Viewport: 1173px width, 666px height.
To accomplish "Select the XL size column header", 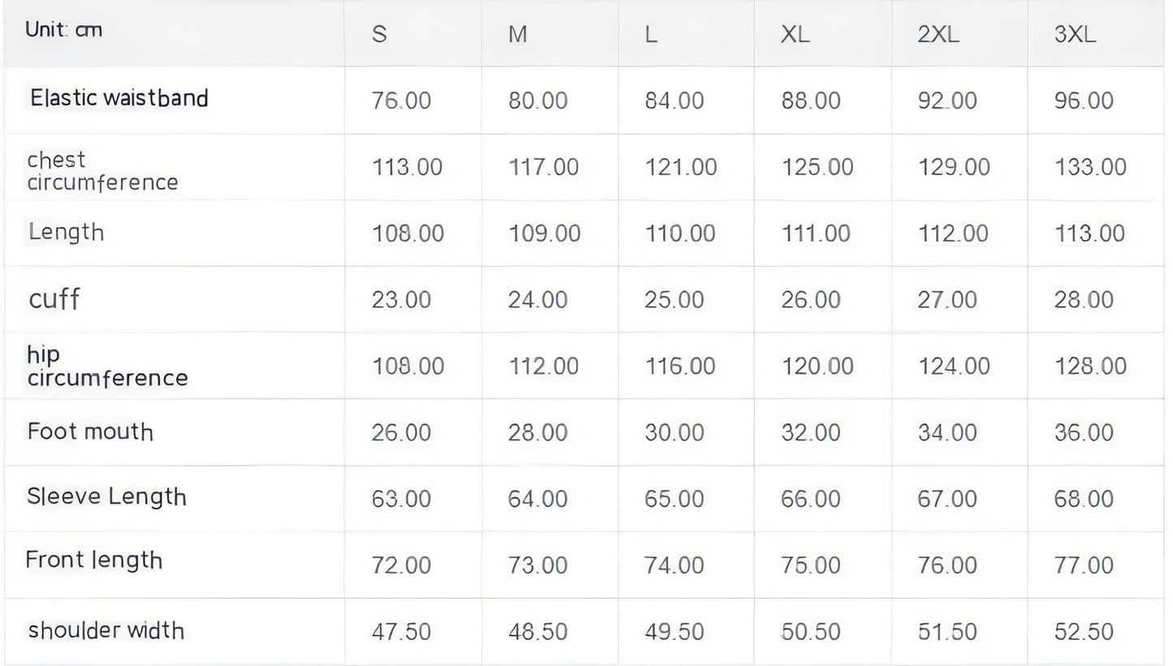I will pos(795,36).
